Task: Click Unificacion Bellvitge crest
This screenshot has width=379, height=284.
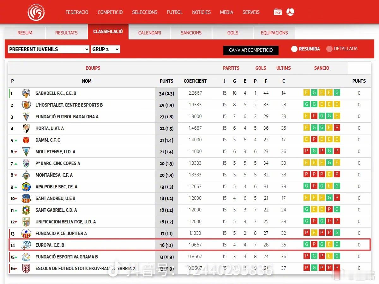Action: pos(26,222)
